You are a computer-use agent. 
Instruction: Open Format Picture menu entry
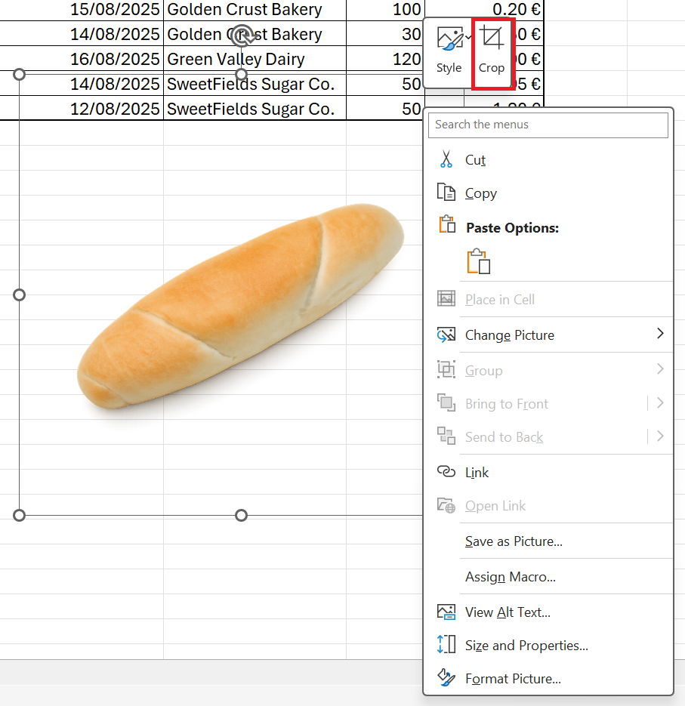tap(548, 679)
